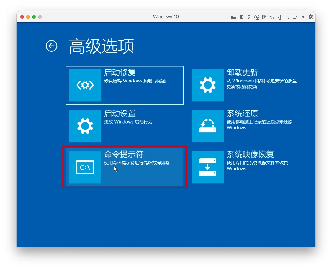Screen dimensions: 332x269
Task: Select 命令提示符 title text
Action: coord(124,154)
